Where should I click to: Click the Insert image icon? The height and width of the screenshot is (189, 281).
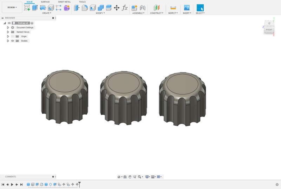(187, 8)
